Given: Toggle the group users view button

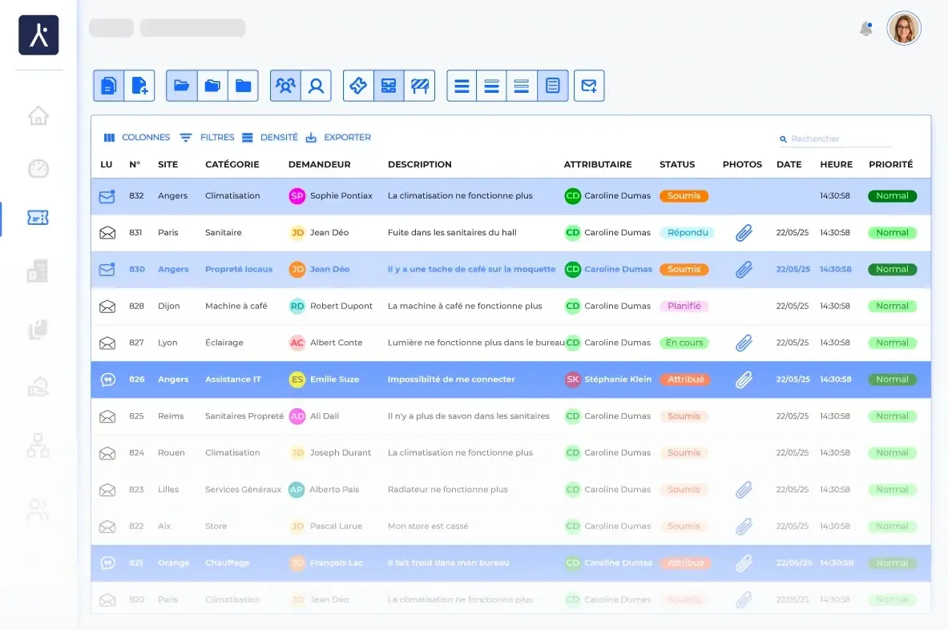Looking at the screenshot, I should click(x=285, y=86).
